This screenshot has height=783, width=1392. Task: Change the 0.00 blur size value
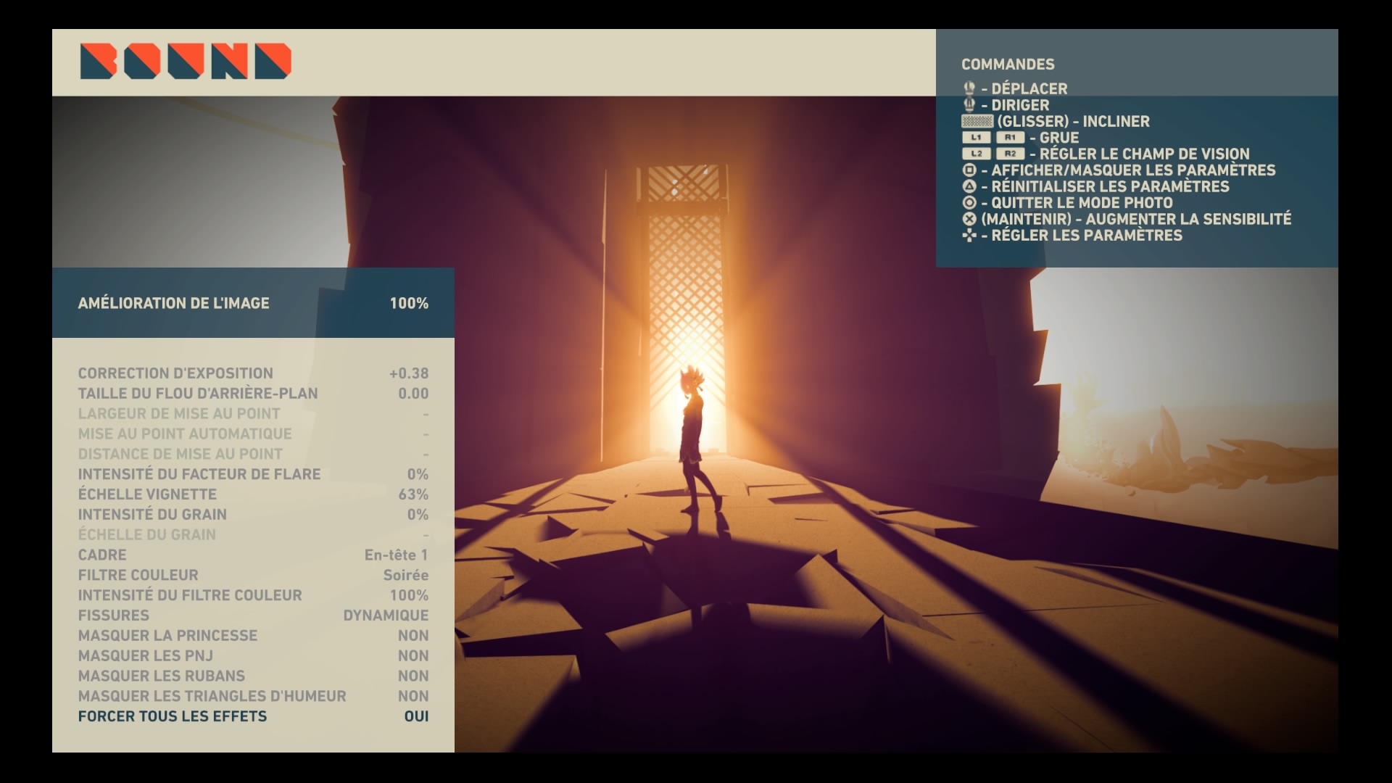[x=413, y=394]
